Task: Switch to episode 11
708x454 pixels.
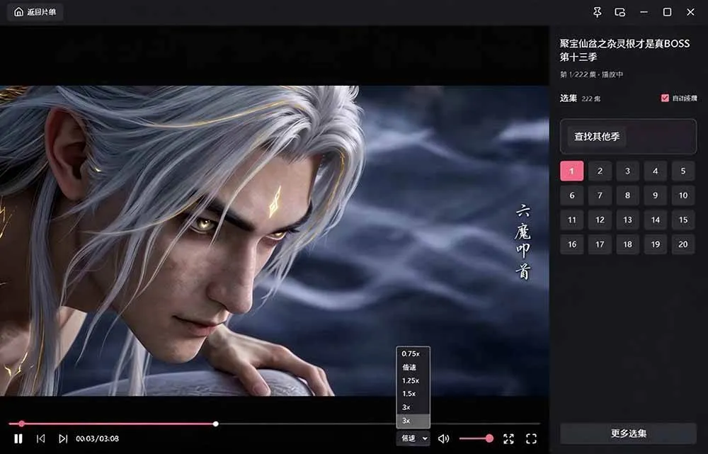Action: (x=571, y=220)
